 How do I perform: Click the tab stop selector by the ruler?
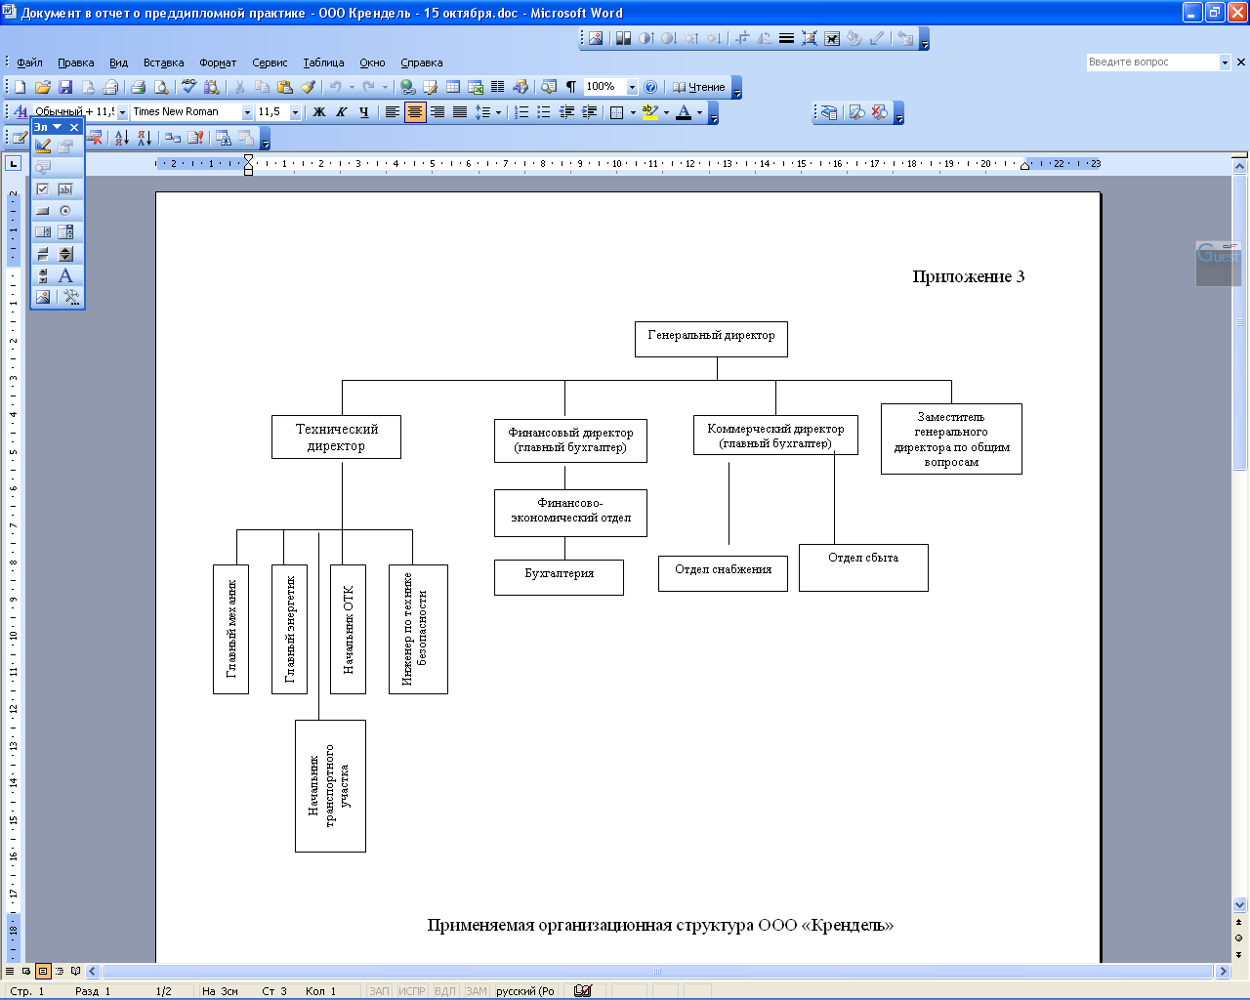(x=13, y=163)
